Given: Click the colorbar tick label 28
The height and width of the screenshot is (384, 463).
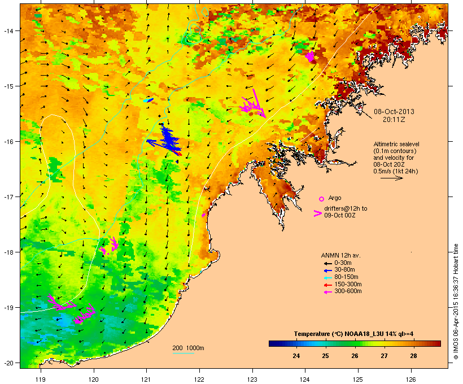Looking at the screenshot, I should (413, 356).
